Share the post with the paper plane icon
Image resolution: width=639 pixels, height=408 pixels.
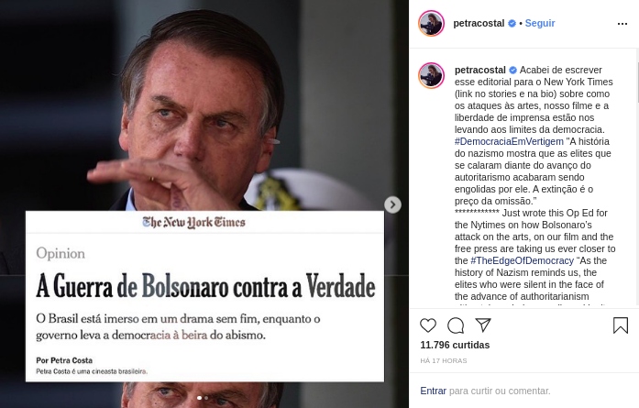tap(483, 325)
